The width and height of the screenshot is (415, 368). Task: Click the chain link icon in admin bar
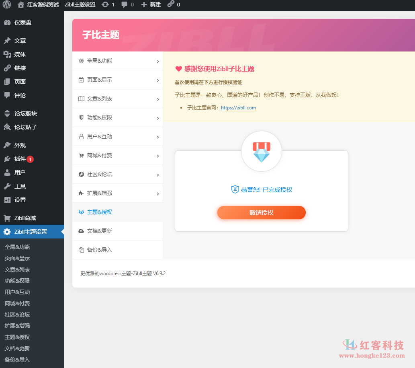coord(171,4)
